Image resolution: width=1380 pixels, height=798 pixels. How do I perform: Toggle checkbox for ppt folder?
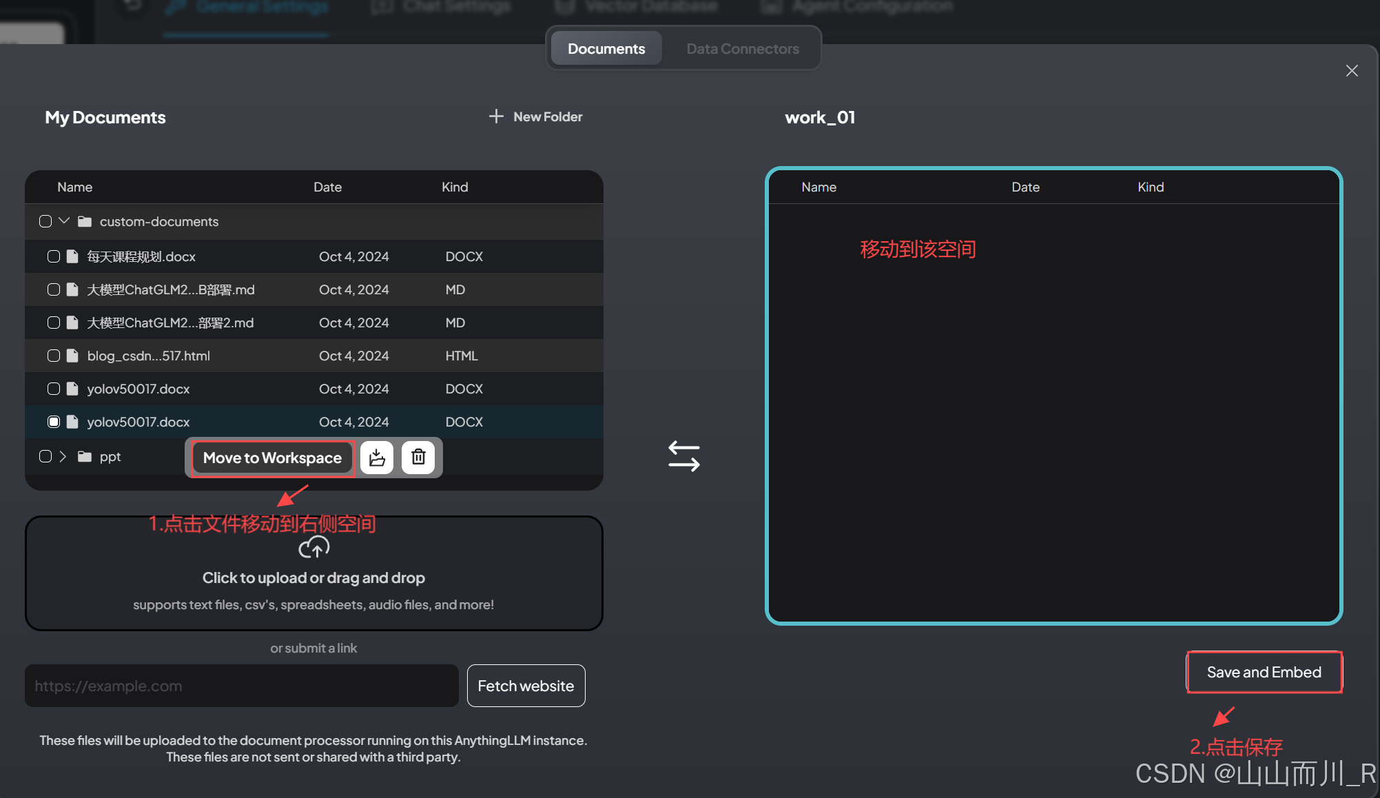coord(45,456)
